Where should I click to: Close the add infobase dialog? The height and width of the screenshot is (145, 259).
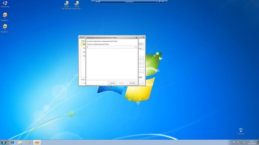[137, 37]
